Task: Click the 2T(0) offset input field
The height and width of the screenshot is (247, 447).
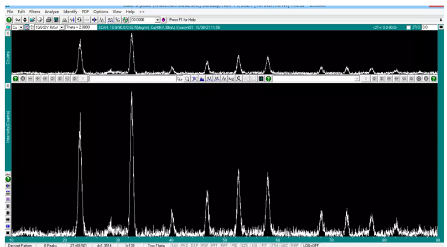Action: click(x=429, y=27)
